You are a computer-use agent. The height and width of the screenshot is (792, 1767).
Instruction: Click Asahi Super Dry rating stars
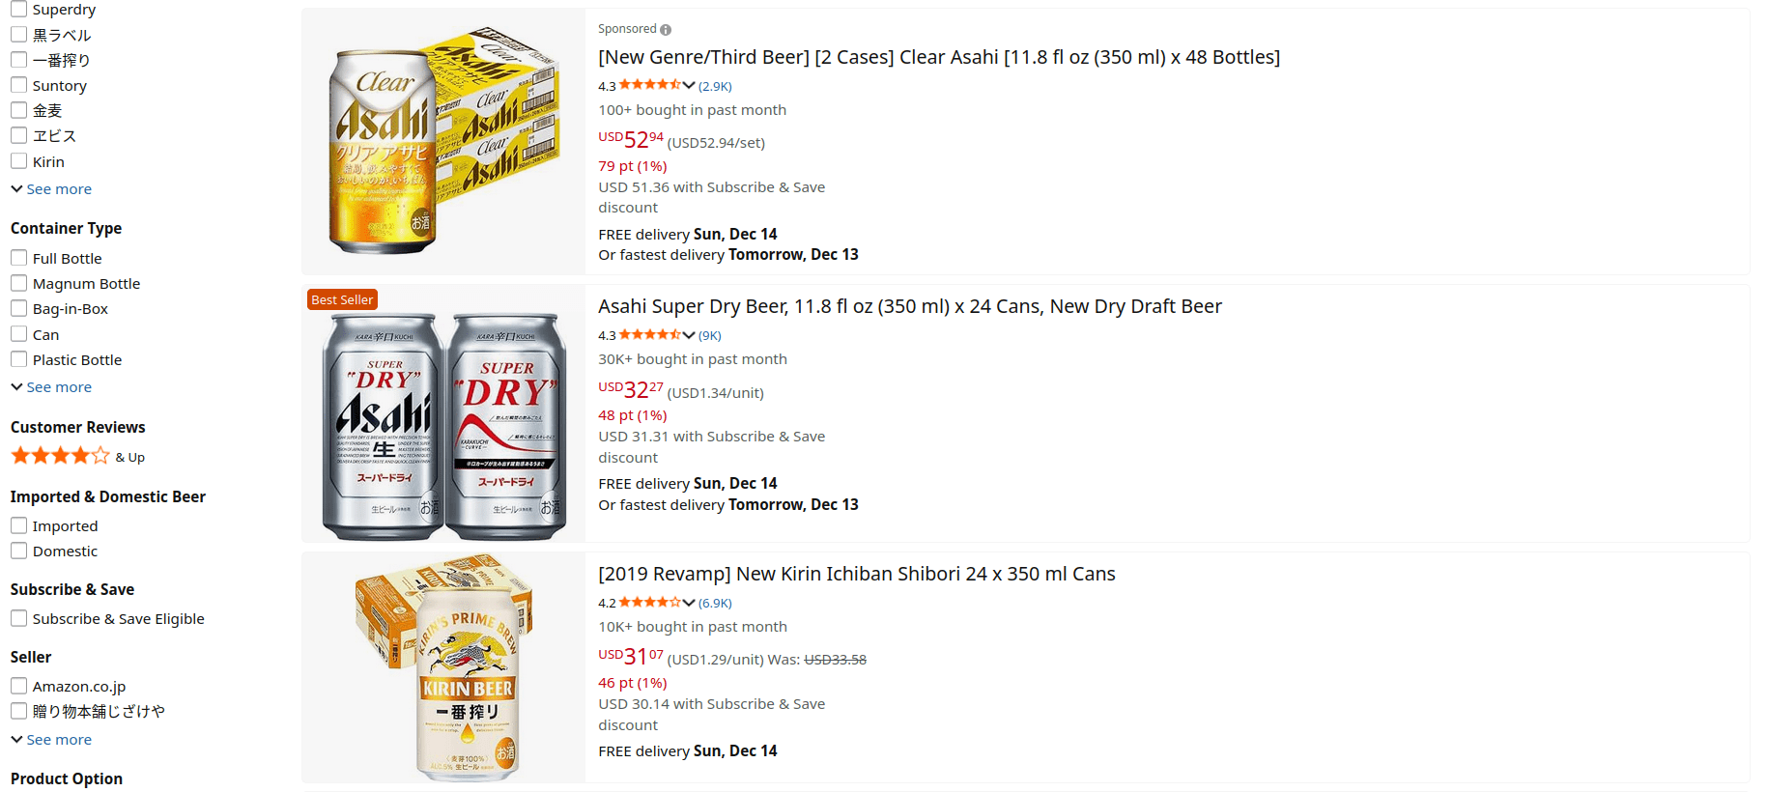pyautogui.click(x=649, y=334)
